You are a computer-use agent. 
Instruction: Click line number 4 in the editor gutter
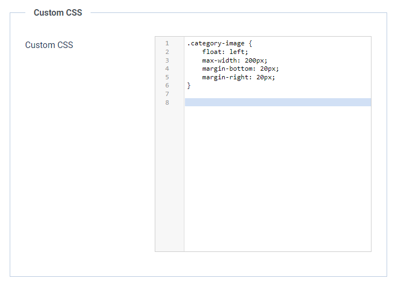[167, 69]
